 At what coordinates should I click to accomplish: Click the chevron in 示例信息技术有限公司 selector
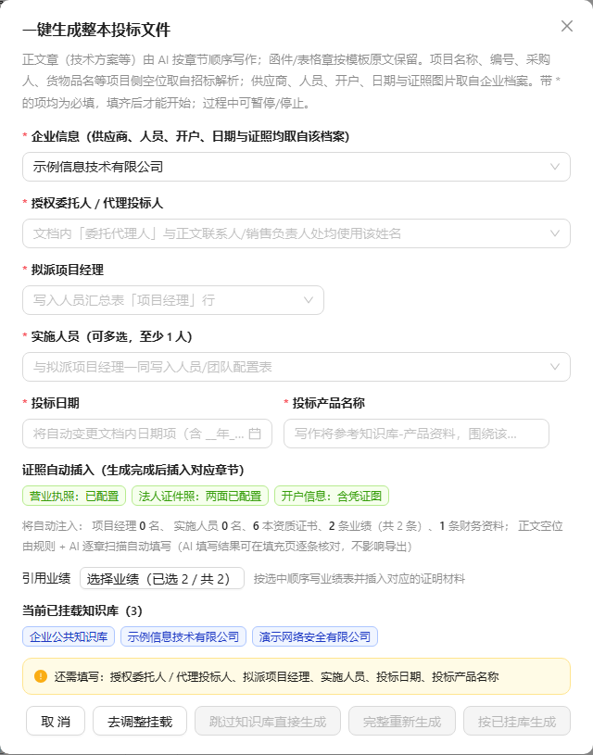point(555,167)
